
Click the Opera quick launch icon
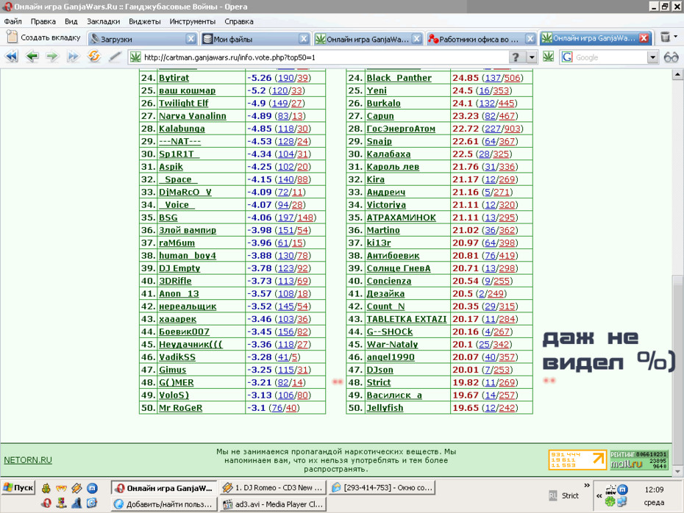point(46,503)
